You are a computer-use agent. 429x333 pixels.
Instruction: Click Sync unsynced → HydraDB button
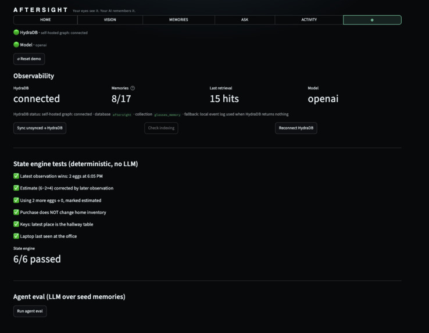click(x=40, y=128)
